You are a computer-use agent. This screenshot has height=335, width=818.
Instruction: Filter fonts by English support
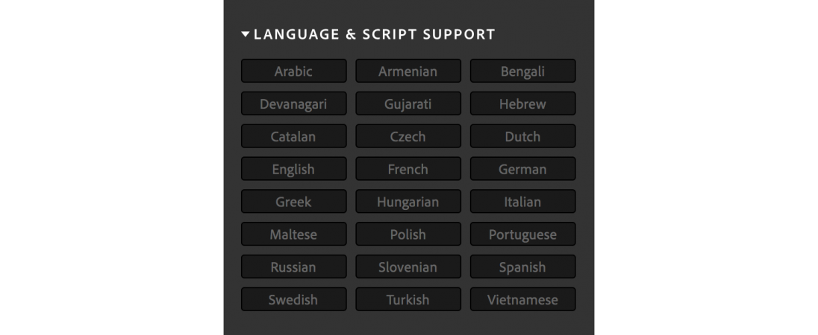(x=293, y=170)
